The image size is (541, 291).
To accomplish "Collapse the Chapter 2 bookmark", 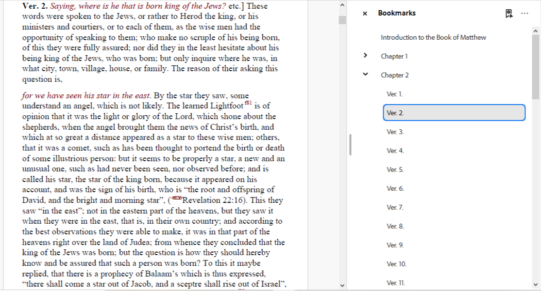I will coord(365,75).
